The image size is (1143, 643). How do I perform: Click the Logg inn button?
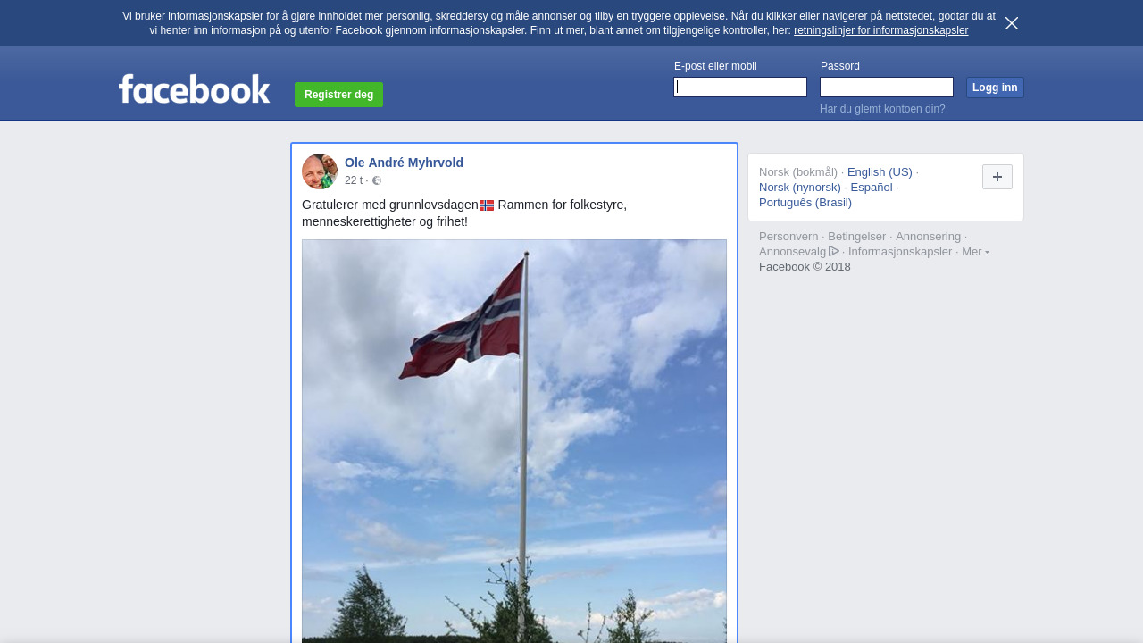click(x=995, y=88)
